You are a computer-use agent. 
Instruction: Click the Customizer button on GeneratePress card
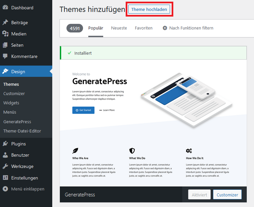point(227,194)
